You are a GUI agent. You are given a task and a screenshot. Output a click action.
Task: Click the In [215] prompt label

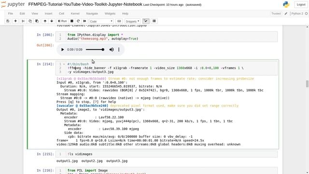[45, 154]
